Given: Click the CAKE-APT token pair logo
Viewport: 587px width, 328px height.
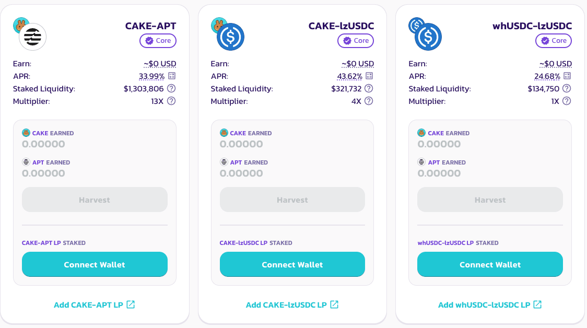Looking at the screenshot, I should 30,34.
